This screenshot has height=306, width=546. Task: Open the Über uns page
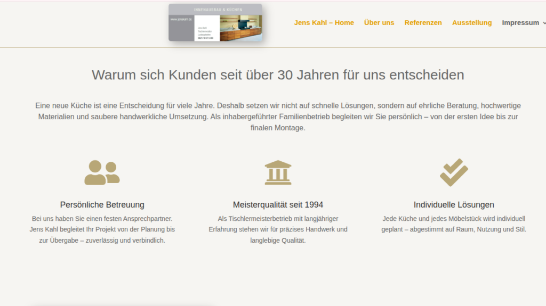379,23
